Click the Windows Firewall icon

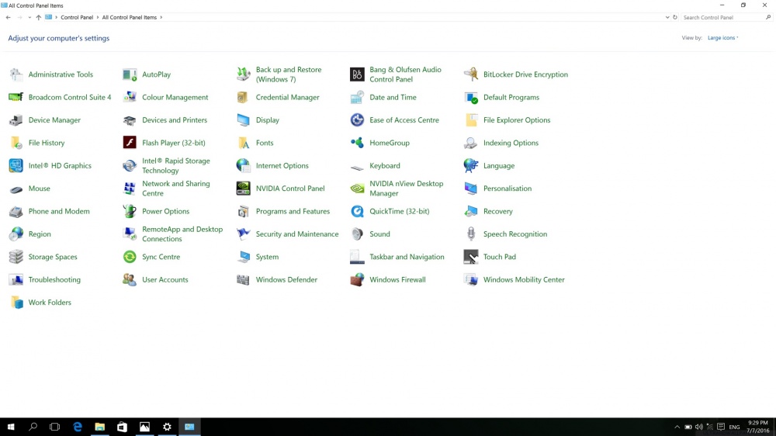tap(357, 280)
